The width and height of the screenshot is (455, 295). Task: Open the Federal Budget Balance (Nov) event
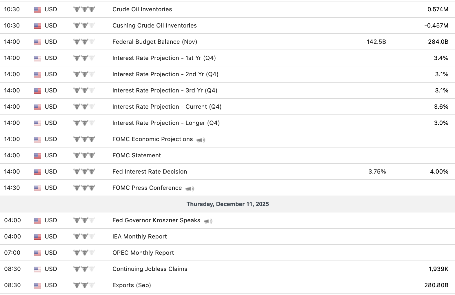pyautogui.click(x=155, y=42)
